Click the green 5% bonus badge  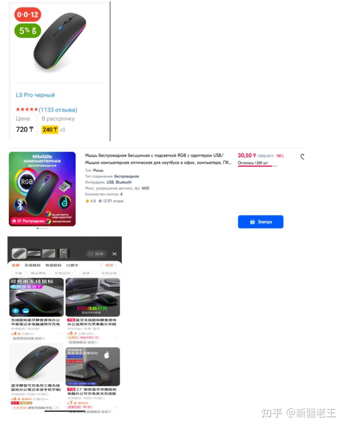point(27,30)
